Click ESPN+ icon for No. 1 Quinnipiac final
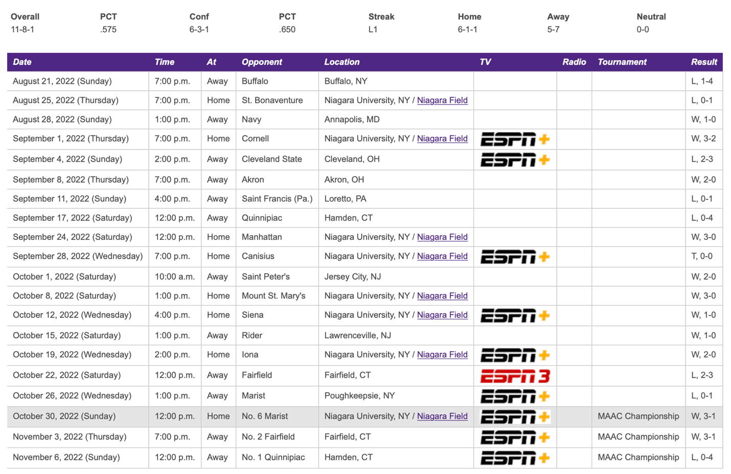Image resolution: width=731 pixels, height=474 pixels. [515, 458]
